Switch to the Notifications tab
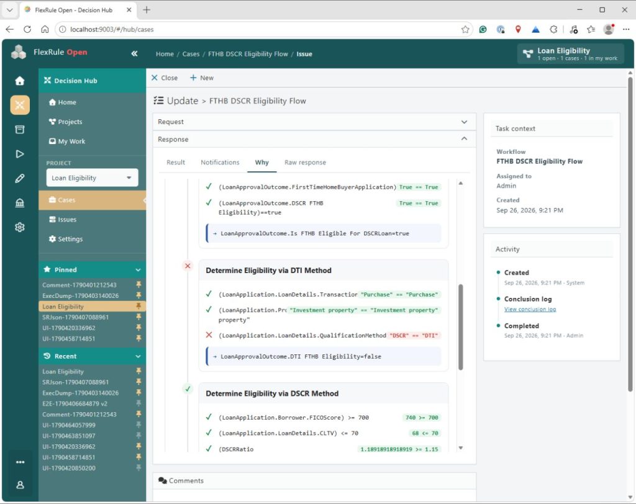The image size is (636, 504). pos(220,162)
